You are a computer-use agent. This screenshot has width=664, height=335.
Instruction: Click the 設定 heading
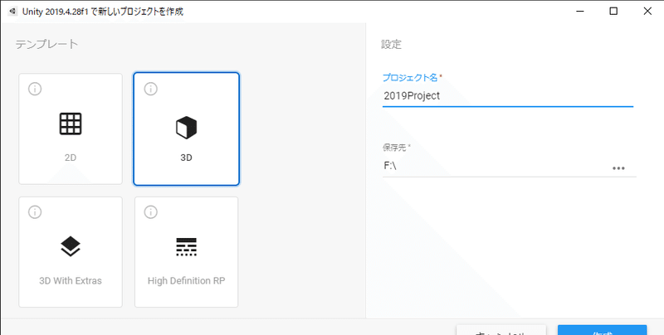click(391, 45)
